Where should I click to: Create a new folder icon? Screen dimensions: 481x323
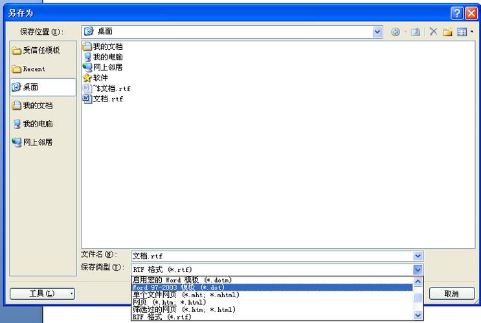click(x=447, y=32)
